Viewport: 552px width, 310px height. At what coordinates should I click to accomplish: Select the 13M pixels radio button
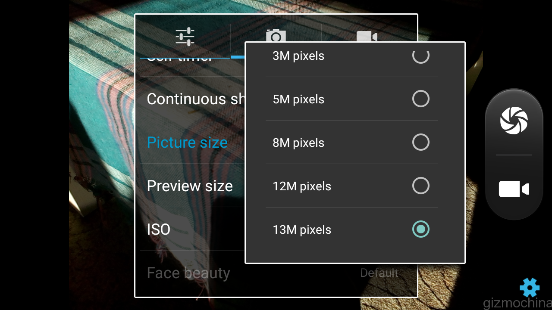[420, 229]
